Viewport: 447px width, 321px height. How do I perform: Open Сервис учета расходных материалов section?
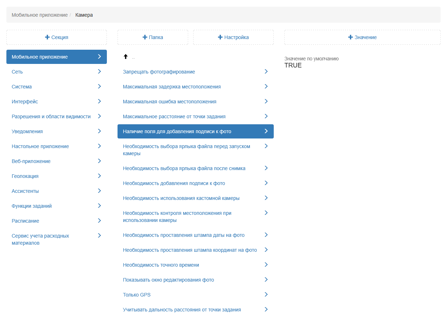pos(40,239)
